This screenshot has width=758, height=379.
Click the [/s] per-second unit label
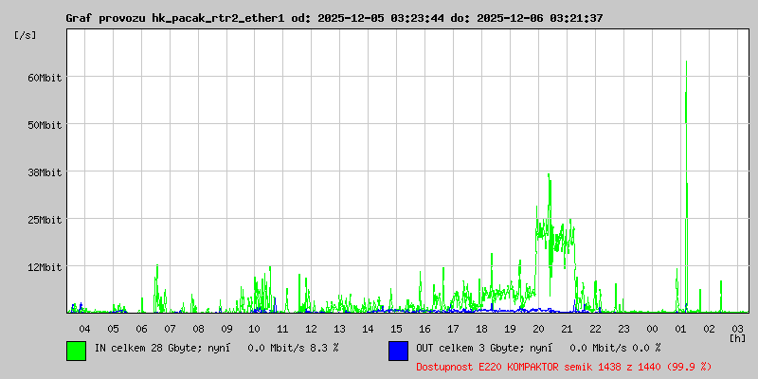pyautogui.click(x=26, y=35)
